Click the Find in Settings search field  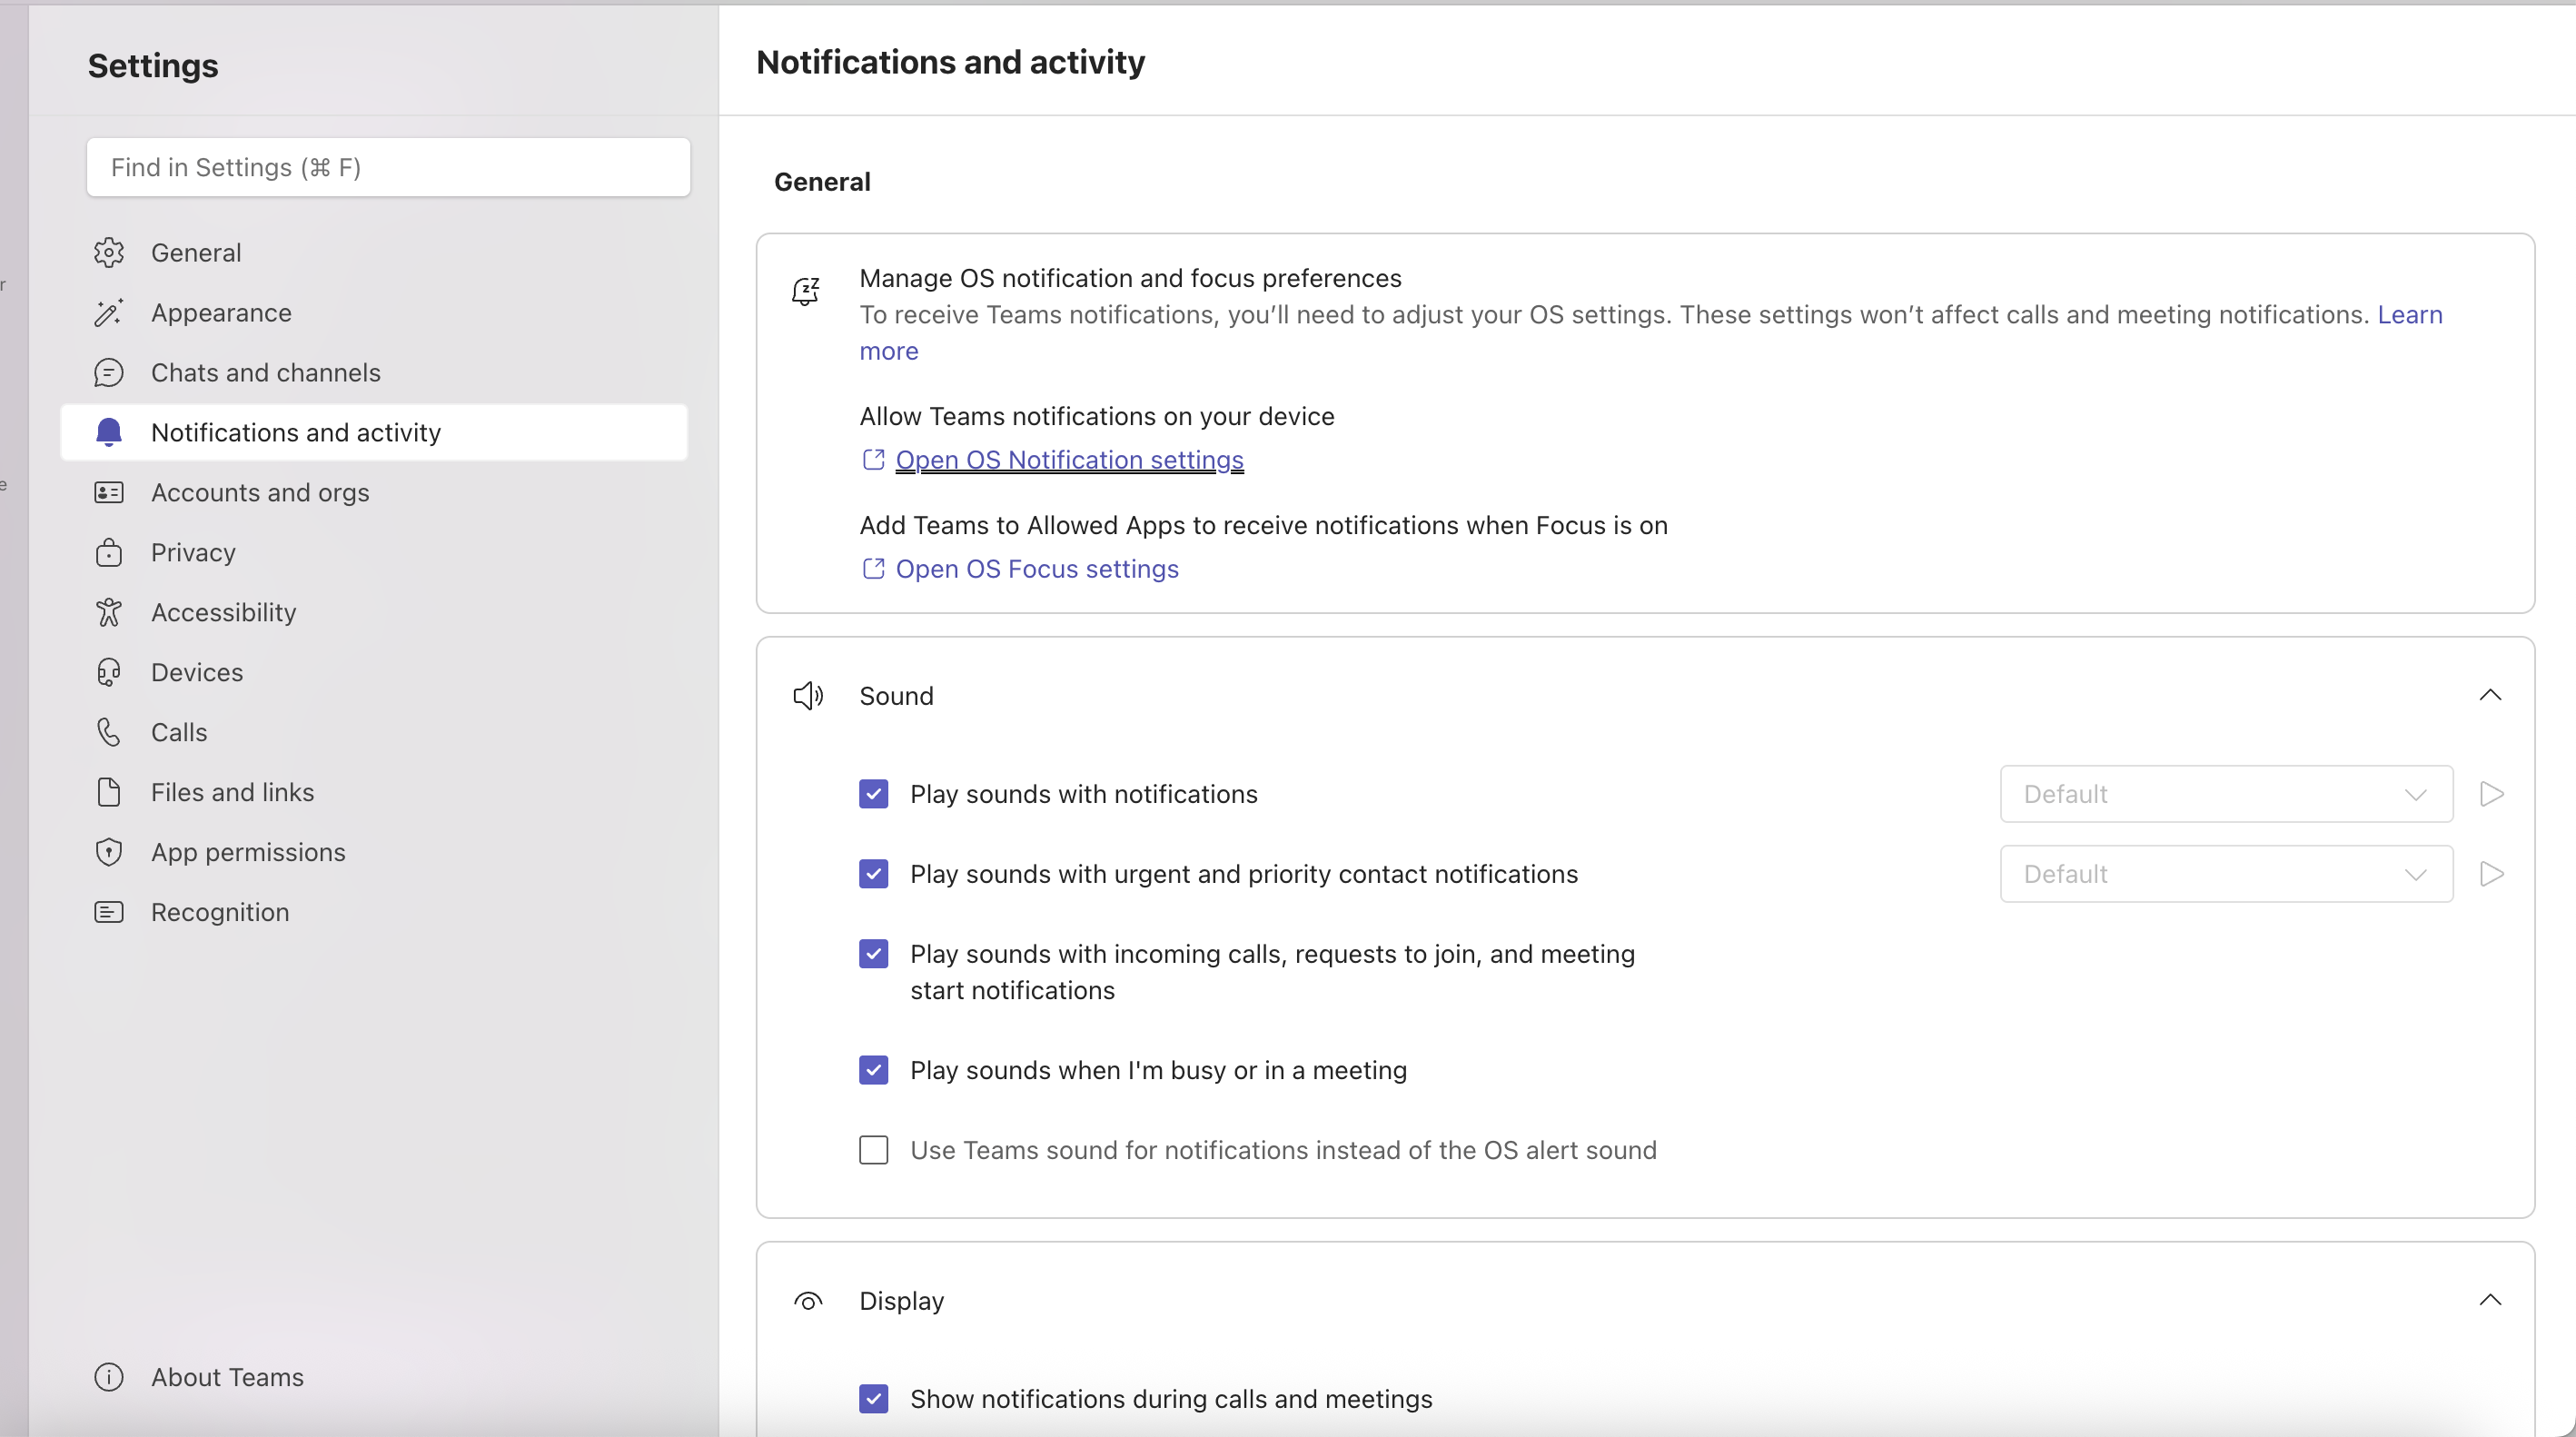tap(388, 167)
